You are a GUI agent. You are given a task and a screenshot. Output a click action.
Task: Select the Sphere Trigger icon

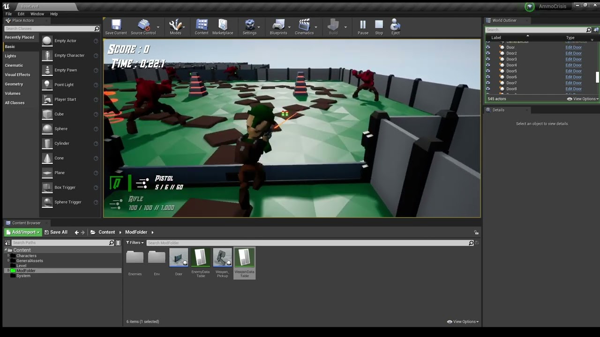pos(47,202)
